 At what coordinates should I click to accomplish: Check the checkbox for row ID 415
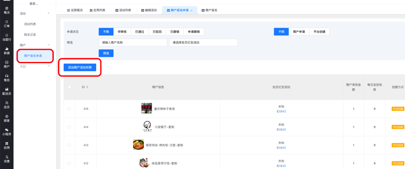coord(70,109)
